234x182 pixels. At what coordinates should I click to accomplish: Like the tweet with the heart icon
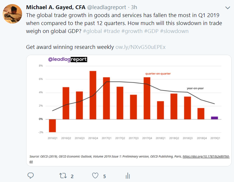pyautogui.click(x=95, y=176)
